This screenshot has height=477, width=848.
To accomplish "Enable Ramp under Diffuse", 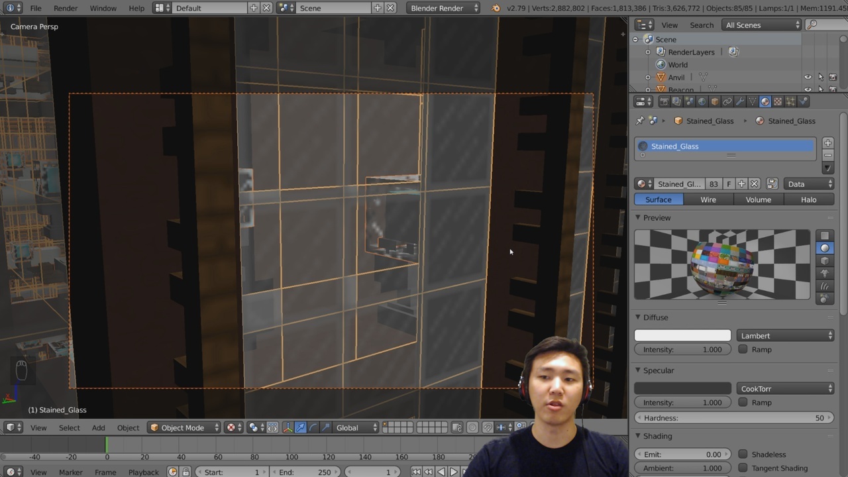I will 743,349.
